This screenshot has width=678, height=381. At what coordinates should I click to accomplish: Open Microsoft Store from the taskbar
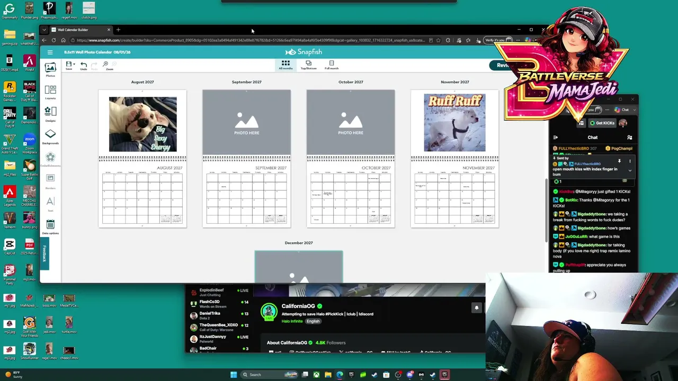(x=386, y=375)
